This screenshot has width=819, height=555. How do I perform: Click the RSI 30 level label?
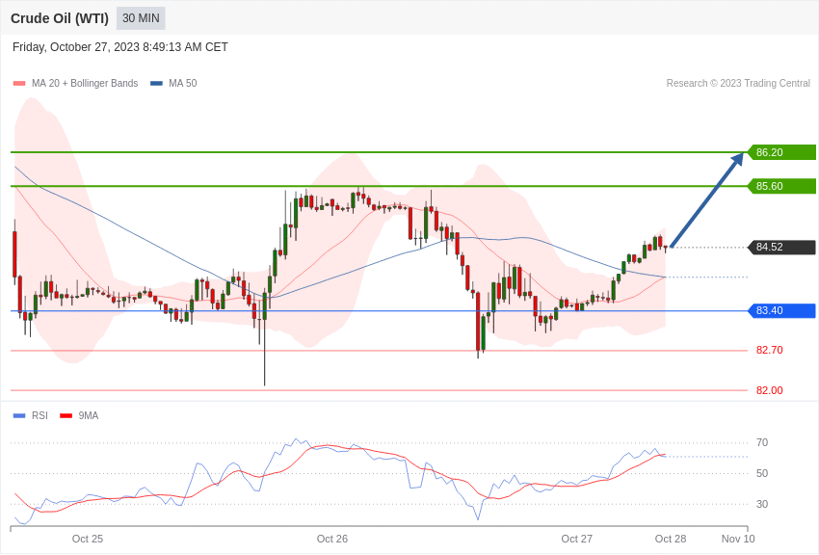pyautogui.click(x=762, y=504)
